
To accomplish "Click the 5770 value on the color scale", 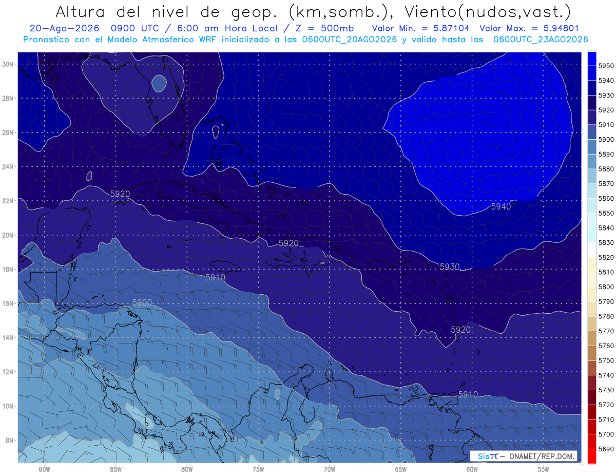I will point(606,331).
